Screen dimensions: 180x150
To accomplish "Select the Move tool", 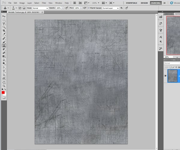I will tap(4, 16).
